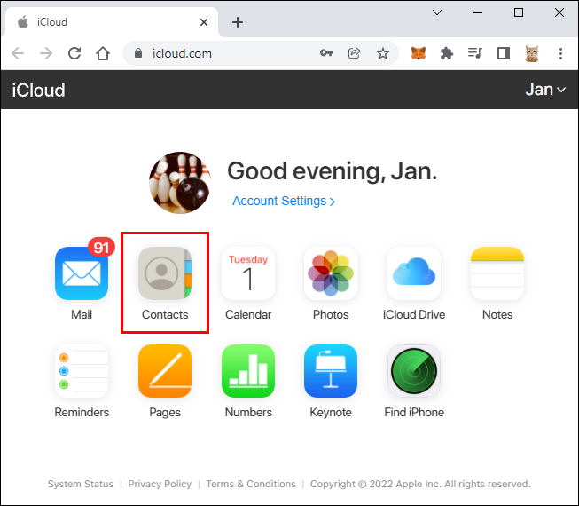Open the iCloud Drive icon
Viewport: 579px width, 506px height.
pos(414,273)
